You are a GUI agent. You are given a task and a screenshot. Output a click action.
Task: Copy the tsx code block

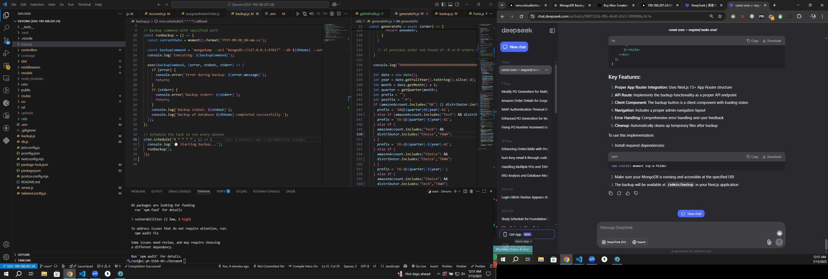pyautogui.click(x=752, y=41)
